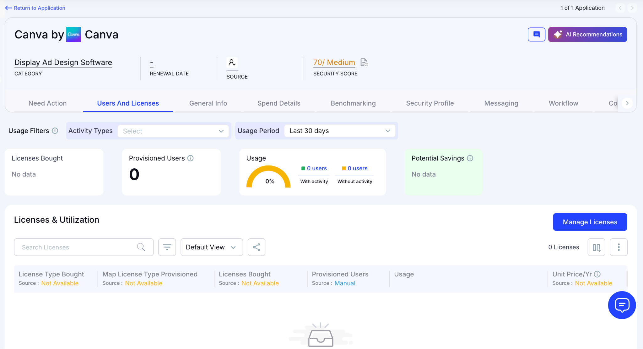The height and width of the screenshot is (349, 643).
Task: Click the share view icon
Action: (x=256, y=247)
